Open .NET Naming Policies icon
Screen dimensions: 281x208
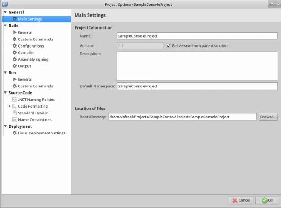(14, 100)
